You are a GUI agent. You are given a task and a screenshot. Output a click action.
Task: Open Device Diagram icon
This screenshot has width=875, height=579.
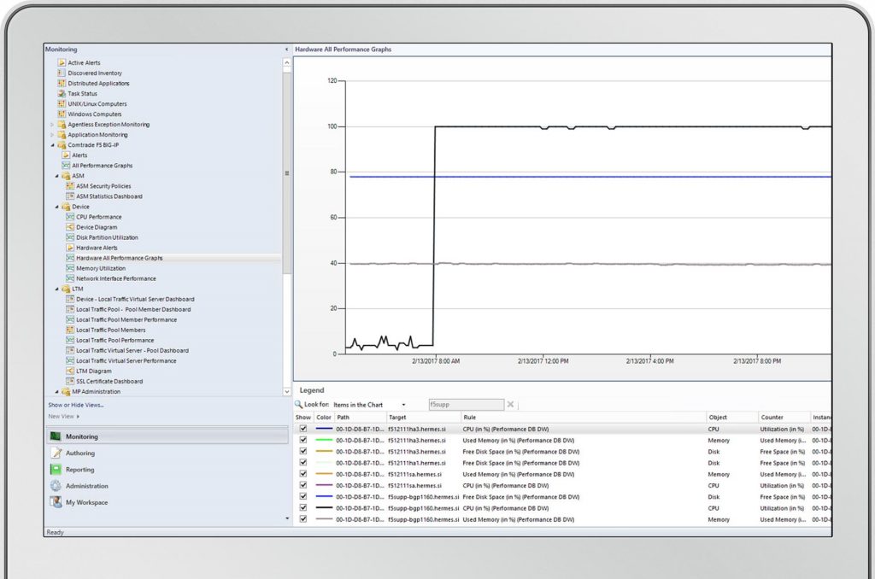[70, 227]
